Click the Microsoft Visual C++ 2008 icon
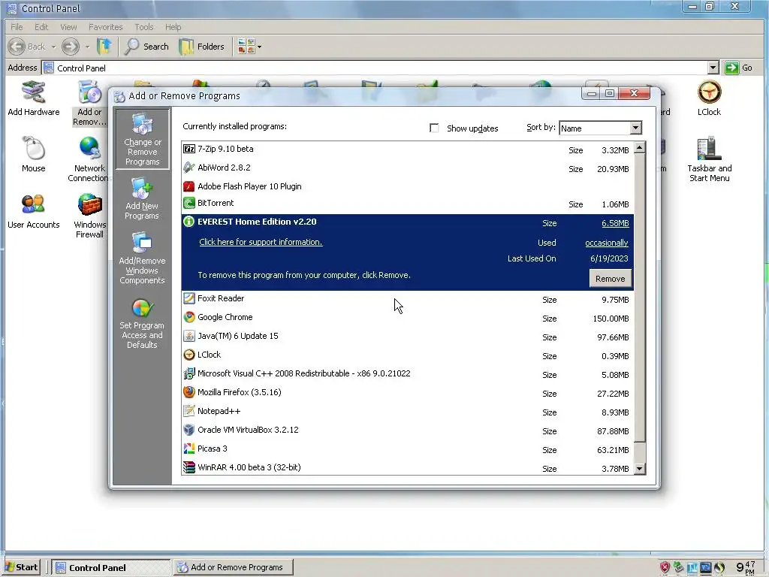Viewport: 769px width, 577px height. (188, 373)
